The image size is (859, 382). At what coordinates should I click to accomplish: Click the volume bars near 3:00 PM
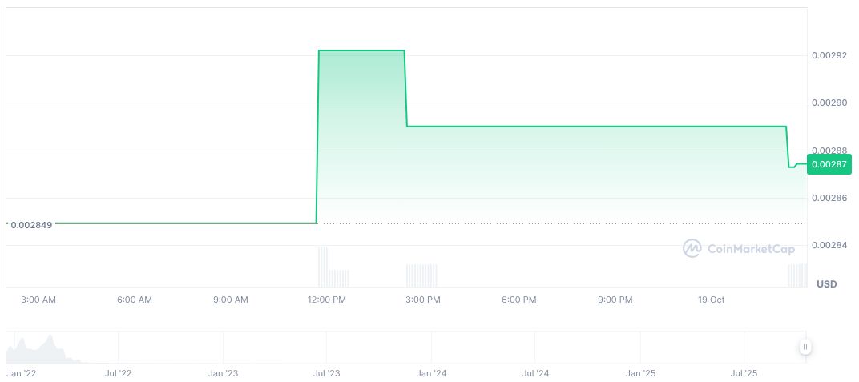coord(421,275)
